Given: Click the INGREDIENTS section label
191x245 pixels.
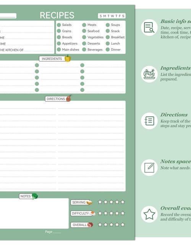Looking at the screenshot, I should pyautogui.click(x=52, y=59).
